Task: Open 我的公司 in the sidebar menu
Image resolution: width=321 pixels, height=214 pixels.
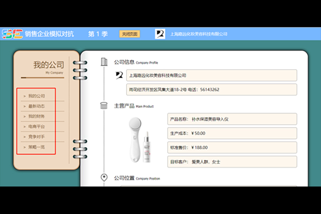Action: click(x=36, y=96)
